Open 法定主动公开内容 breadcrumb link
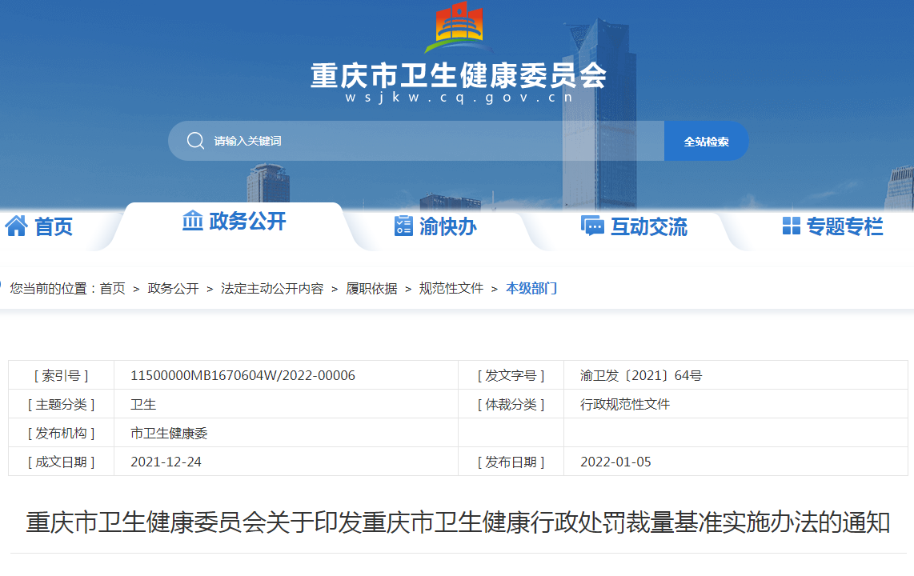This screenshot has width=914, height=576. tap(272, 288)
